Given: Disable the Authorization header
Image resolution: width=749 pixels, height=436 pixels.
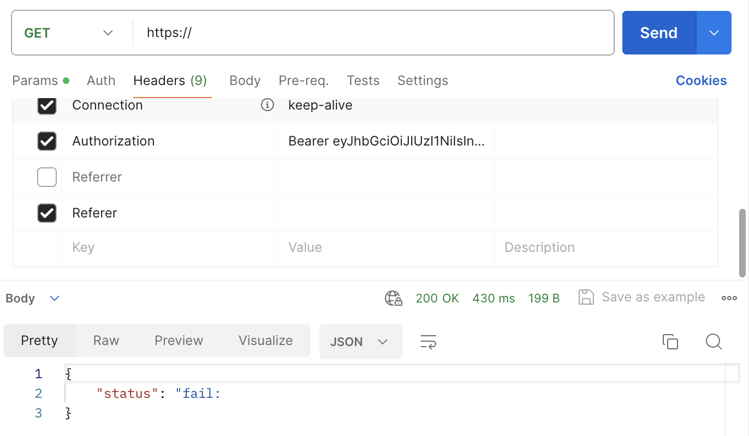Looking at the screenshot, I should point(46,141).
